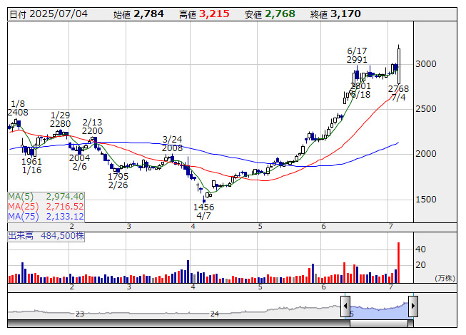Click the 20 volume axis label
The height and width of the screenshot is (335, 466).
pyautogui.click(x=420, y=265)
